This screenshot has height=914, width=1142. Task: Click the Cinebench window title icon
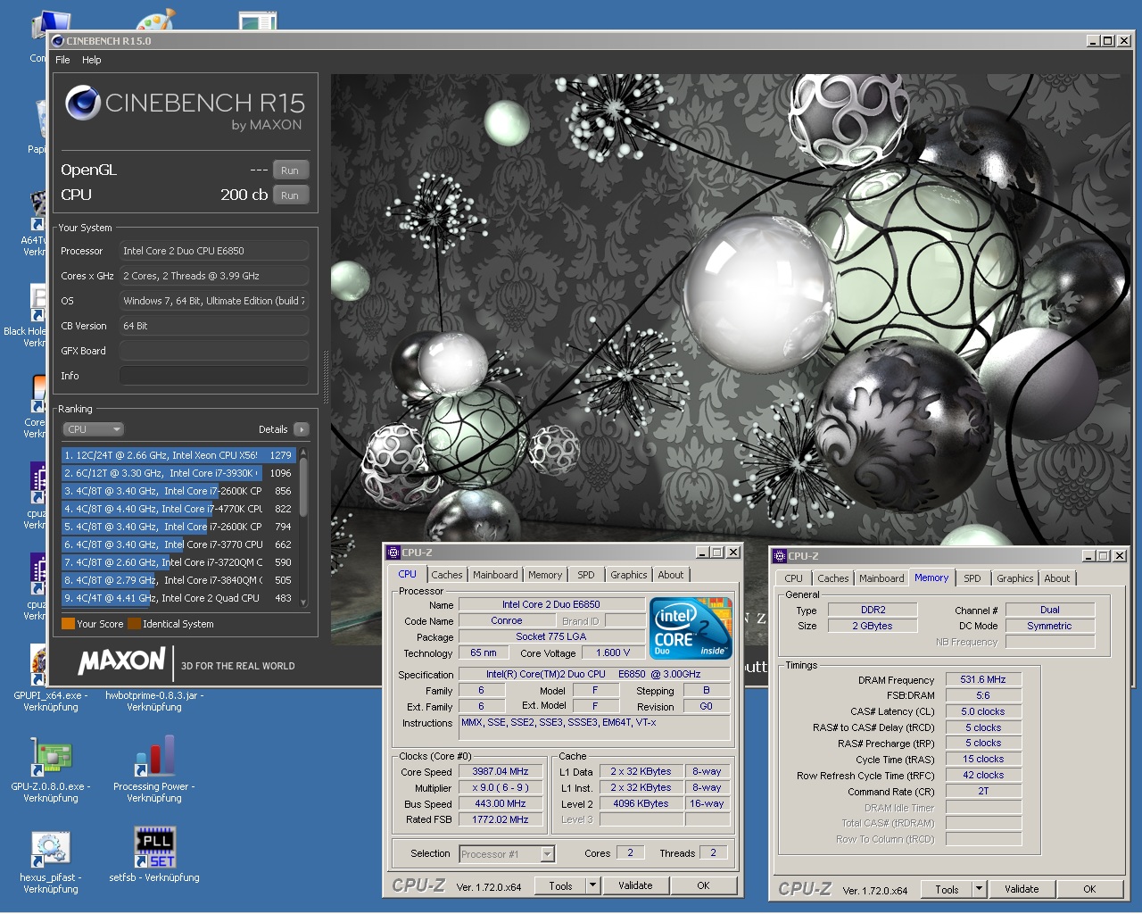tap(58, 40)
